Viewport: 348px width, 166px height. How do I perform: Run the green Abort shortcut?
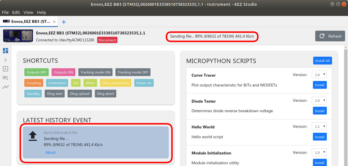(90, 83)
